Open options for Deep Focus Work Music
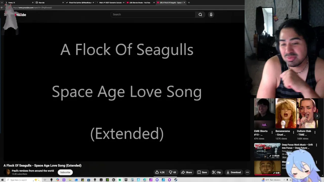 pos(316,145)
